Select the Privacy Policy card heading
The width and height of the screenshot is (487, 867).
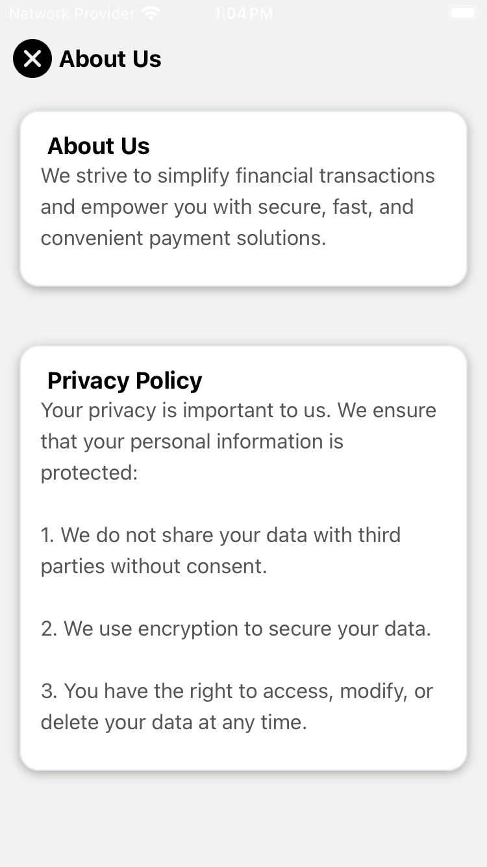pyautogui.click(x=125, y=380)
